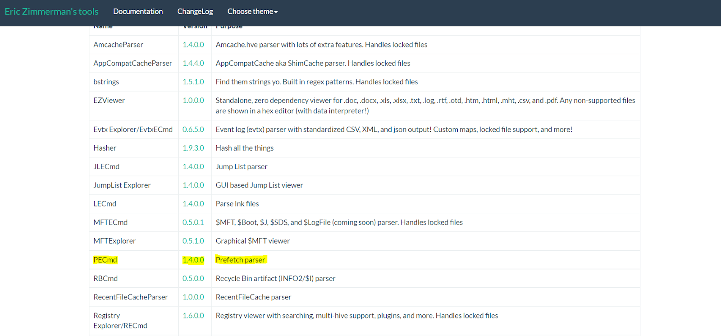721x336 pixels.
Task: Download JumpList Explorer version 1.4.0.0
Action: 193,185
